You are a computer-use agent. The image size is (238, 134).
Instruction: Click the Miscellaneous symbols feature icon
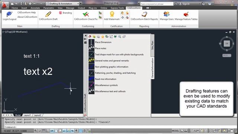[91, 85]
